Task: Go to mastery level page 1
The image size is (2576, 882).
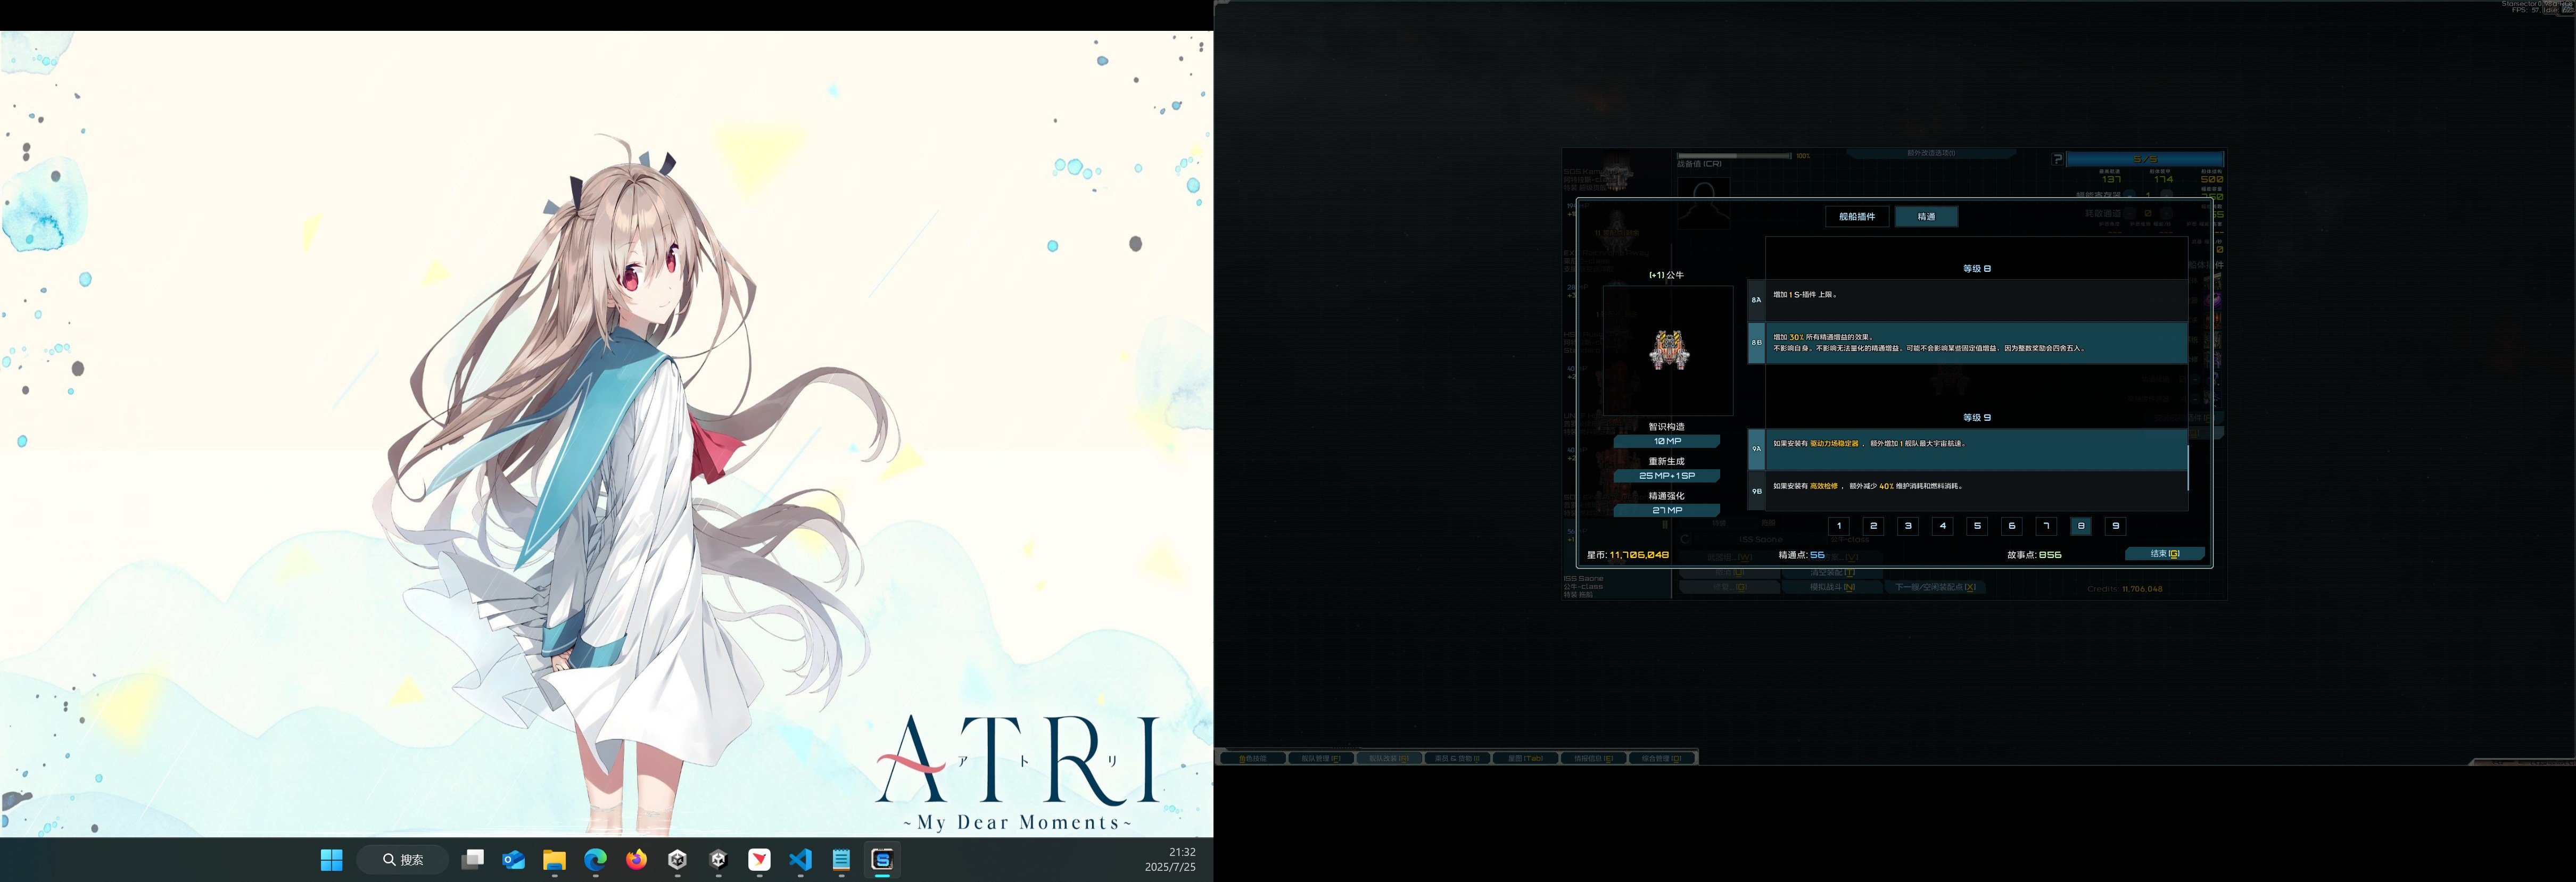Action: [1838, 526]
